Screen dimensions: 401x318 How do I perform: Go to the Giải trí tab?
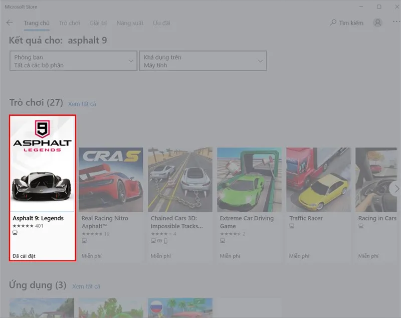pos(98,23)
